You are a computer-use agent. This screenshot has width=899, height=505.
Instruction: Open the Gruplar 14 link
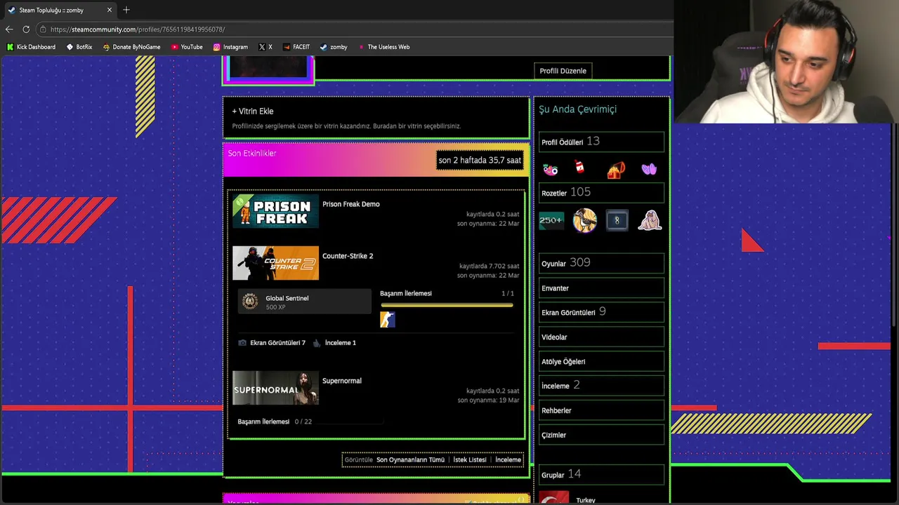point(601,475)
